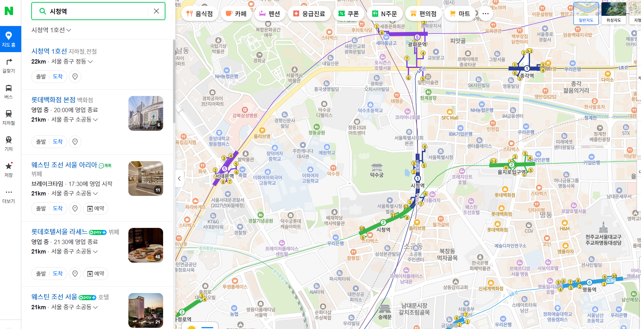Expand the 시청역 1호선 filter dropdown
This screenshot has height=329, width=641.
pyautogui.click(x=51, y=30)
